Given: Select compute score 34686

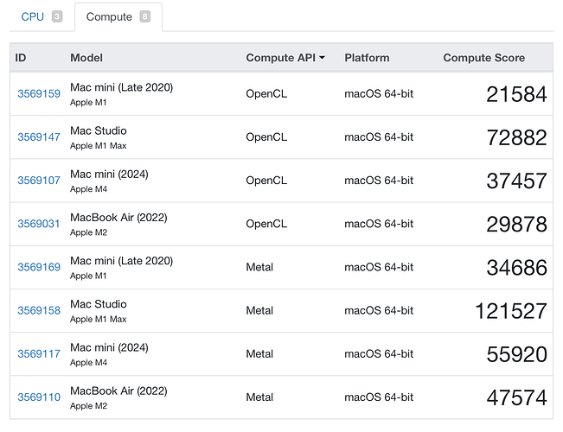Looking at the screenshot, I should click(x=516, y=268).
